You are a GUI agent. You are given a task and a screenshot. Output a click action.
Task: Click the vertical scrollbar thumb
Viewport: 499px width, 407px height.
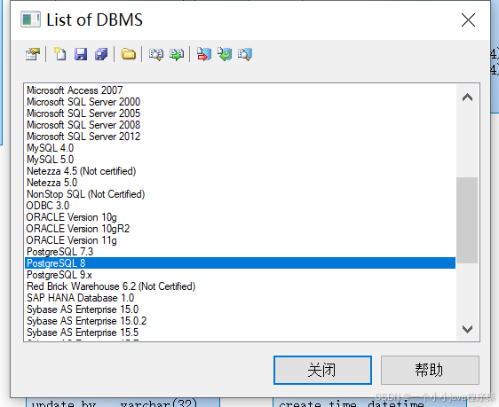click(467, 220)
